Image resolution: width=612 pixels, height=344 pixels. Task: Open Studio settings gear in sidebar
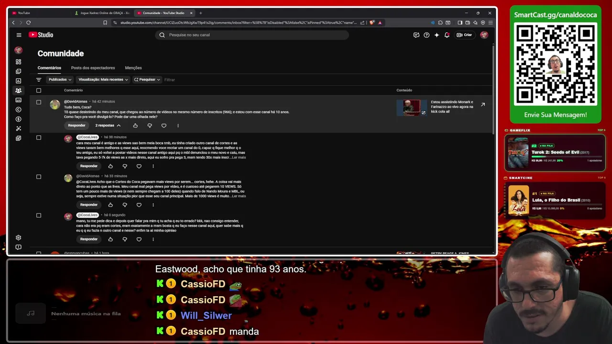(18, 237)
